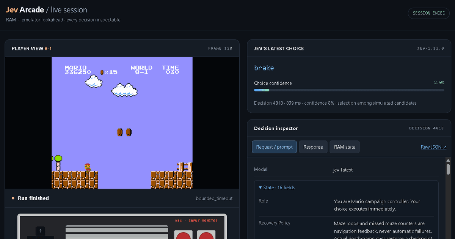This screenshot has height=239, width=455.
Task: Click the 'PLAYER VIEW 8-1' heading
Action: coord(32,49)
